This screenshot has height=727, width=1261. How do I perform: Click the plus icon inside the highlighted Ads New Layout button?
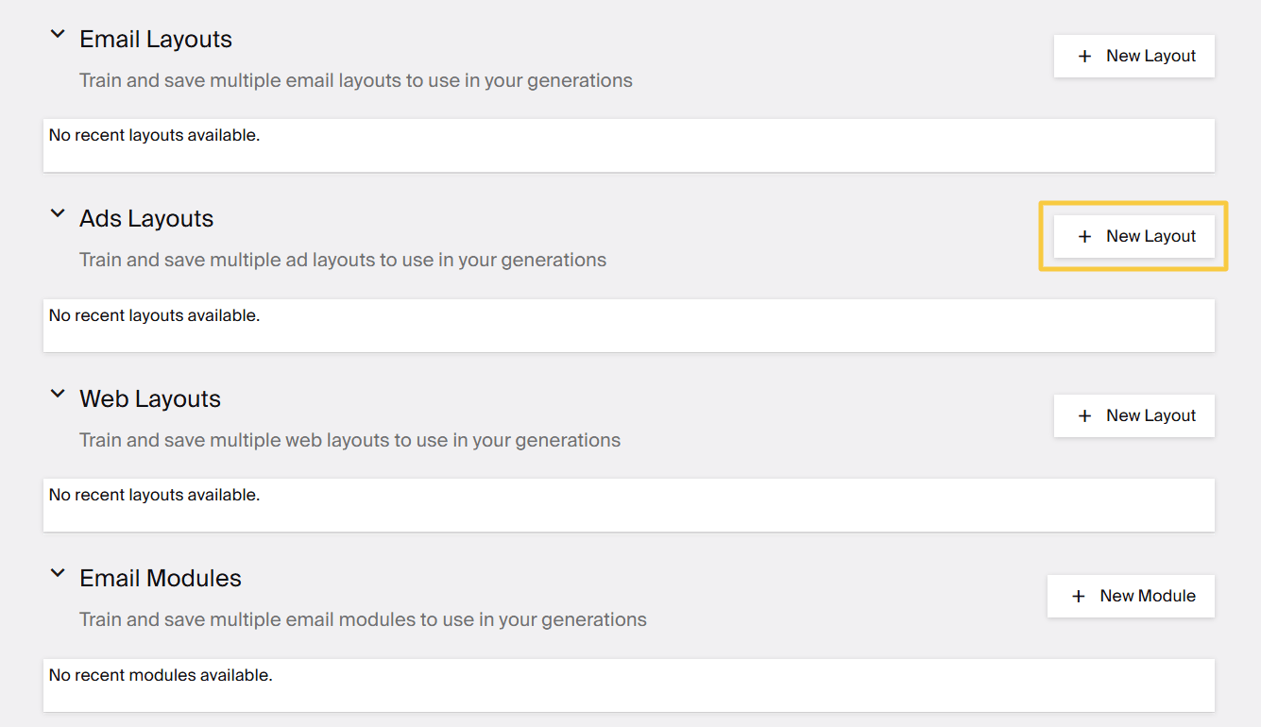tap(1083, 236)
